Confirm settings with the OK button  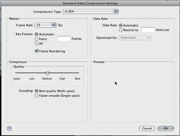[166, 128]
